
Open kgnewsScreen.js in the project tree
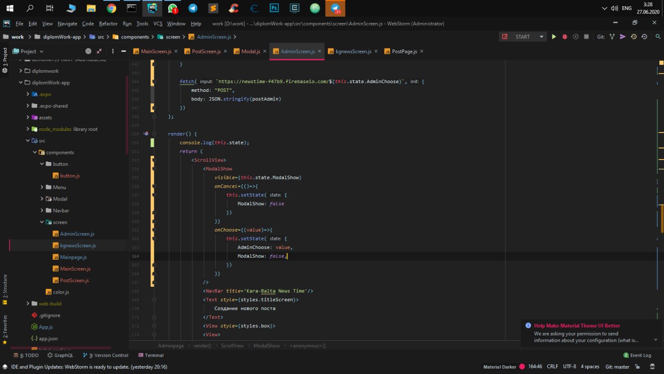[77, 245]
